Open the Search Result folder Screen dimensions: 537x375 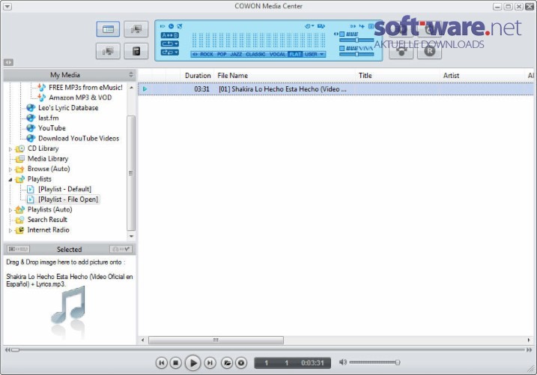pos(47,220)
